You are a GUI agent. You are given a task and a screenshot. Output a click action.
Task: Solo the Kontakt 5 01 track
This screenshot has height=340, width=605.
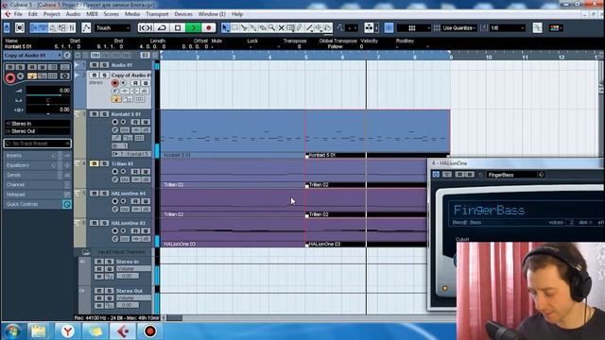pyautogui.click(x=104, y=114)
